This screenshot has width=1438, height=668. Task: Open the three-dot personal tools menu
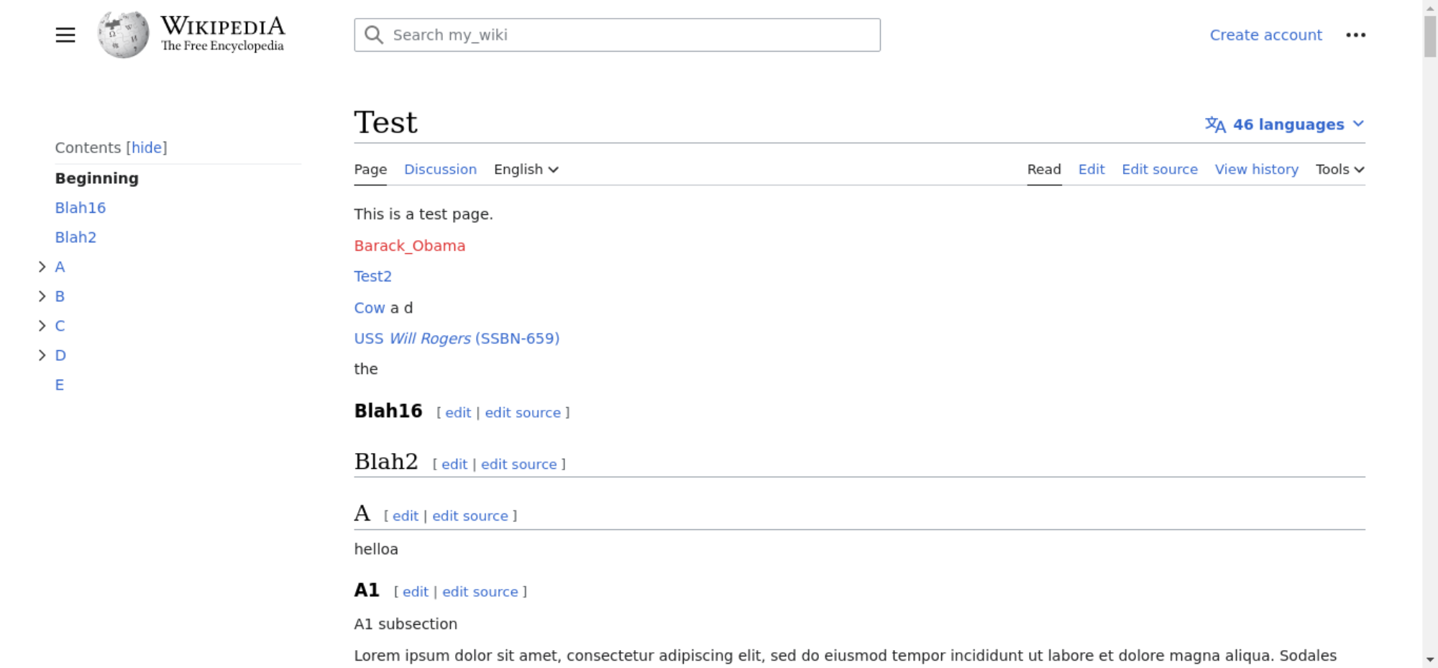tap(1355, 35)
